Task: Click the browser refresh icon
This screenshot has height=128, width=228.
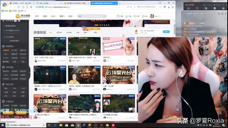Action: 19,7
